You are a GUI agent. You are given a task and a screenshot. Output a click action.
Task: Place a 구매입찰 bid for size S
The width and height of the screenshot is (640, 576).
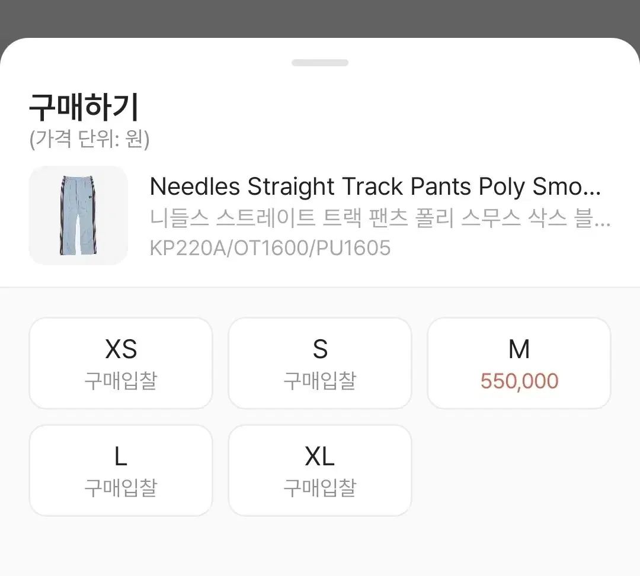[x=320, y=381]
